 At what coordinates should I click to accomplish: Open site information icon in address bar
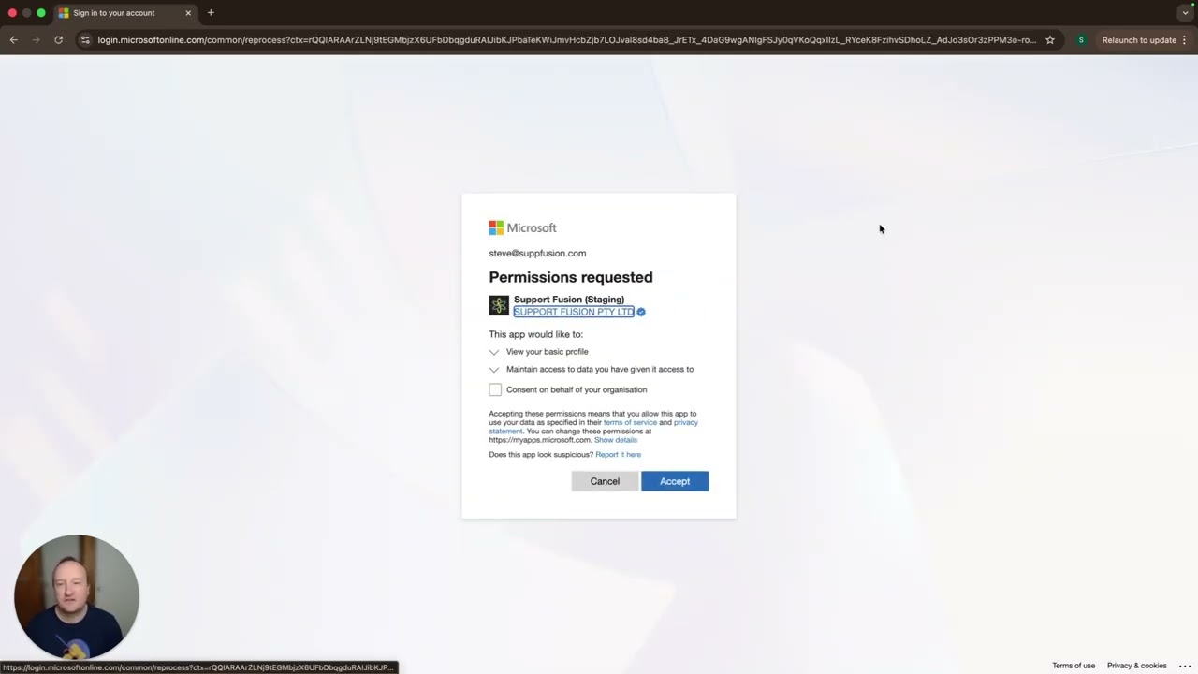tap(85, 40)
